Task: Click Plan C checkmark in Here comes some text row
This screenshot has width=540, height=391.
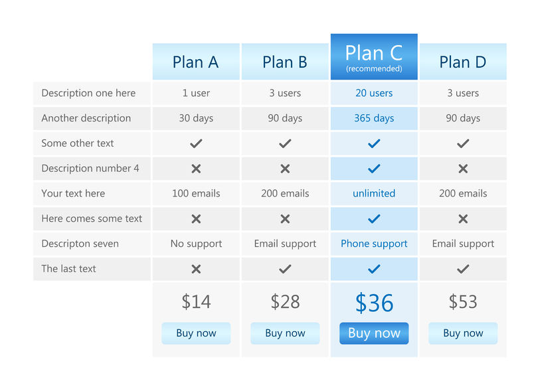Action: [x=374, y=219]
